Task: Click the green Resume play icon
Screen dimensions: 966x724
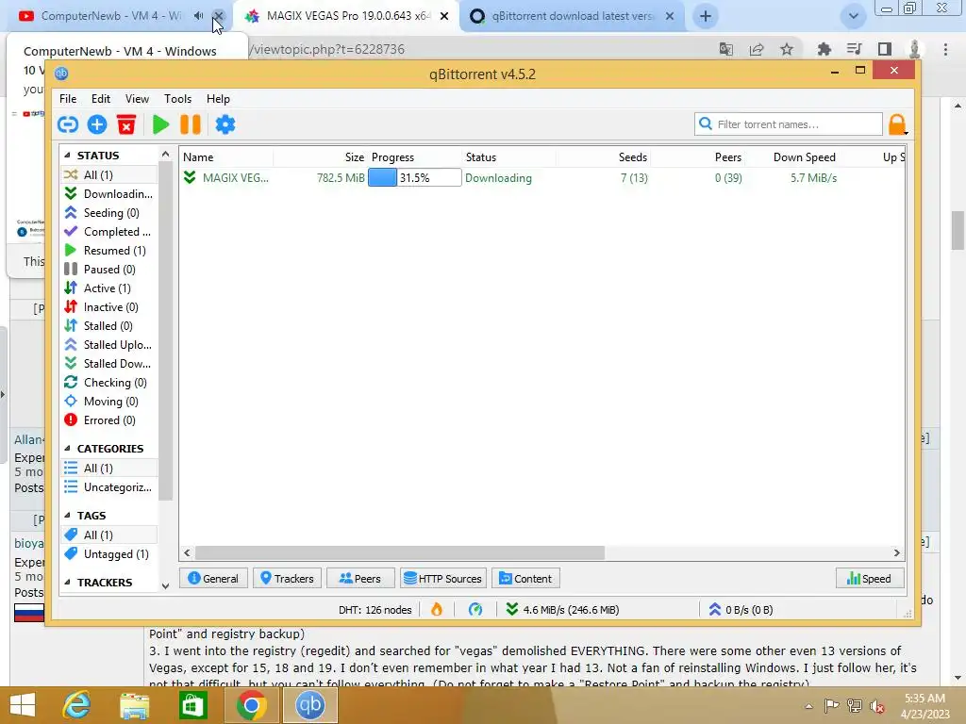Action: [x=160, y=125]
